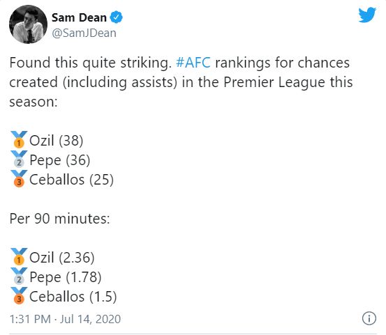Screen dimensions: 386x335
Task: Click the gold medal beside Ozil (2.36)
Action: [19, 256]
